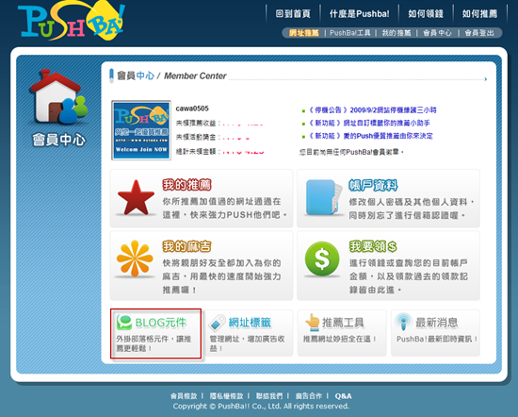This screenshot has width=518, height=417.
Task: Click the house Member Center icon
Action: tap(58, 96)
